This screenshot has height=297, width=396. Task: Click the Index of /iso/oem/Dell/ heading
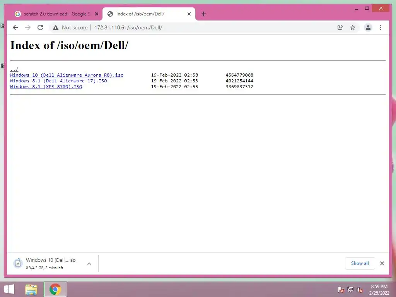click(69, 45)
